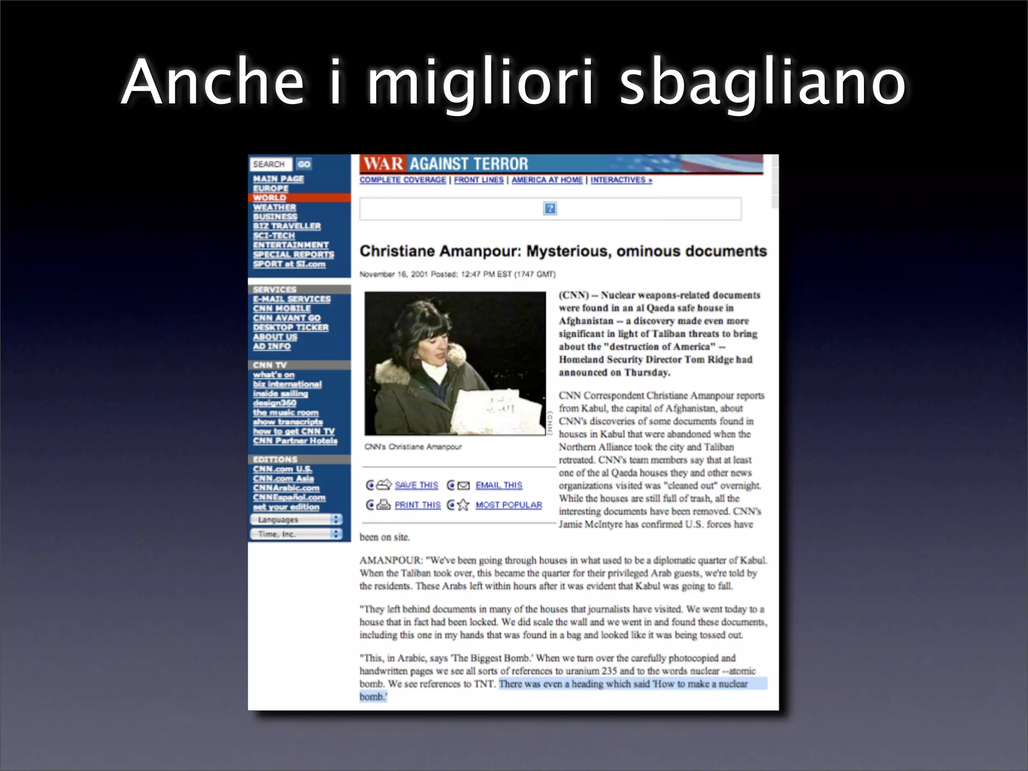Click the Print This printer icon
This screenshot has height=771, width=1028.
point(383,504)
